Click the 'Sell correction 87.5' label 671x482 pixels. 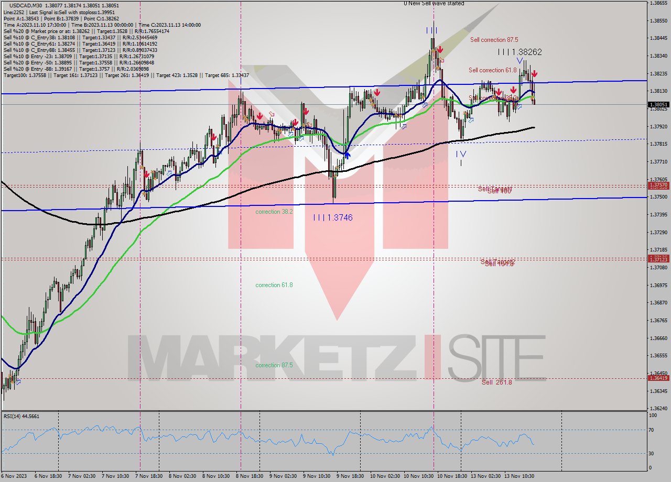(x=494, y=40)
